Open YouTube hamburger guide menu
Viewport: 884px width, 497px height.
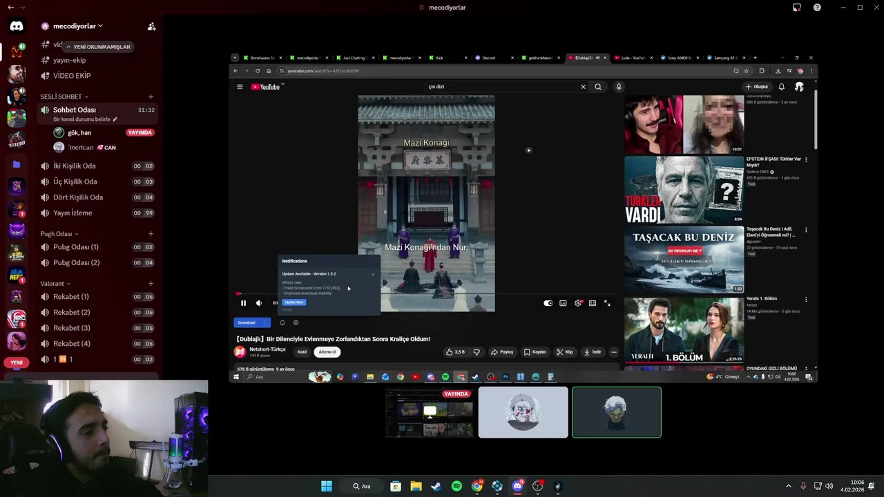(240, 87)
